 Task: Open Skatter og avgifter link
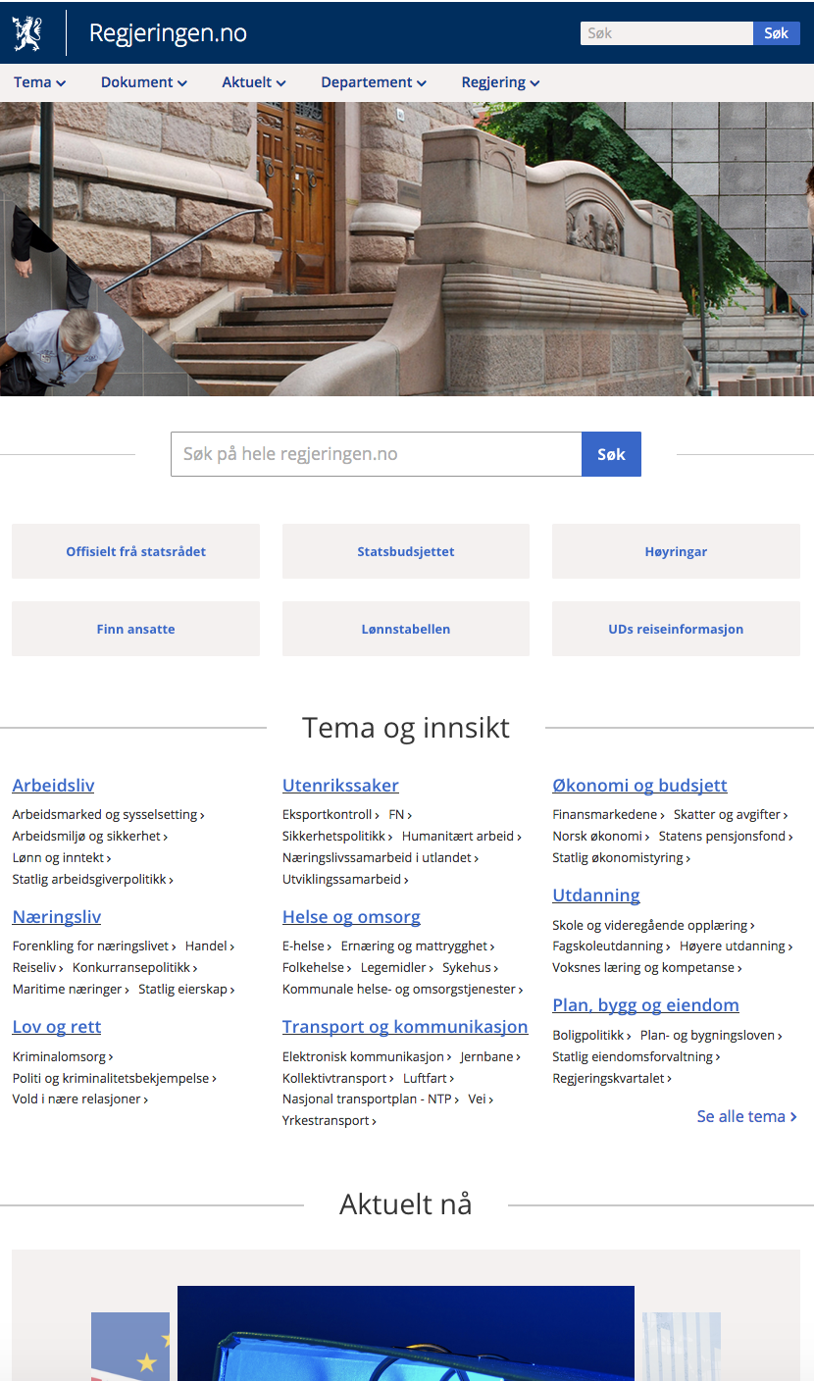pos(731,815)
